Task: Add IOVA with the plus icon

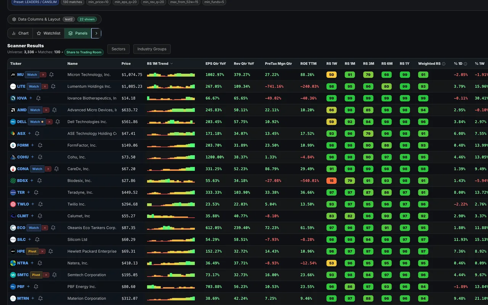Action: pyautogui.click(x=31, y=98)
